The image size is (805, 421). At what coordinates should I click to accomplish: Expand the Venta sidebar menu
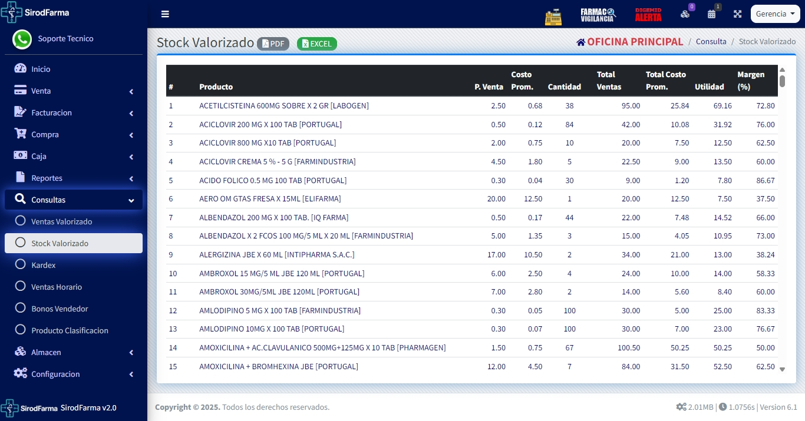74,91
